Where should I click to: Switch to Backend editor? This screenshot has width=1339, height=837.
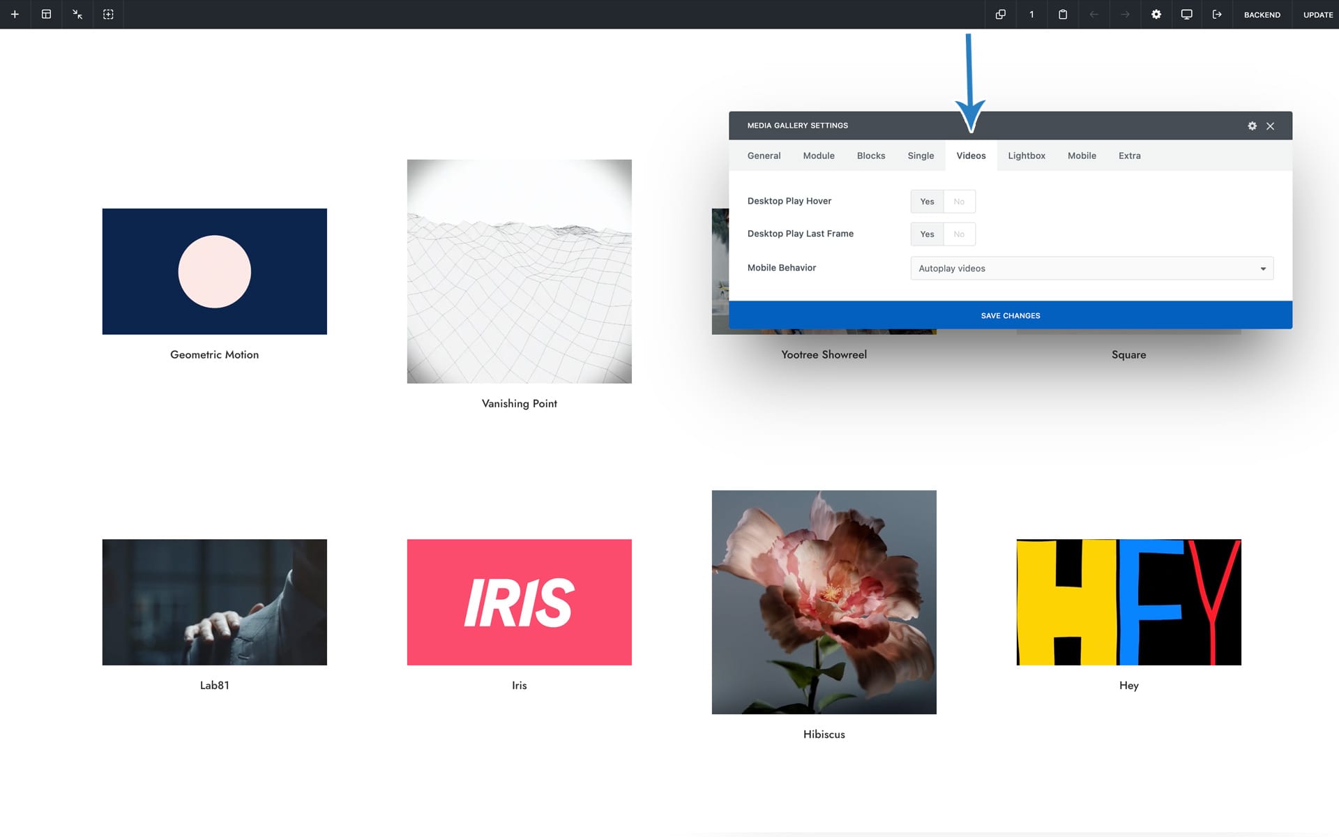[x=1262, y=15]
